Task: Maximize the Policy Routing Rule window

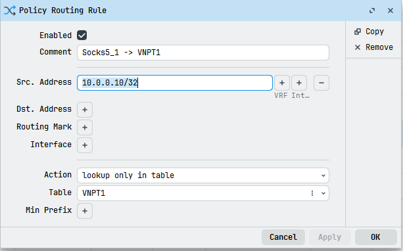Action: click(372, 11)
